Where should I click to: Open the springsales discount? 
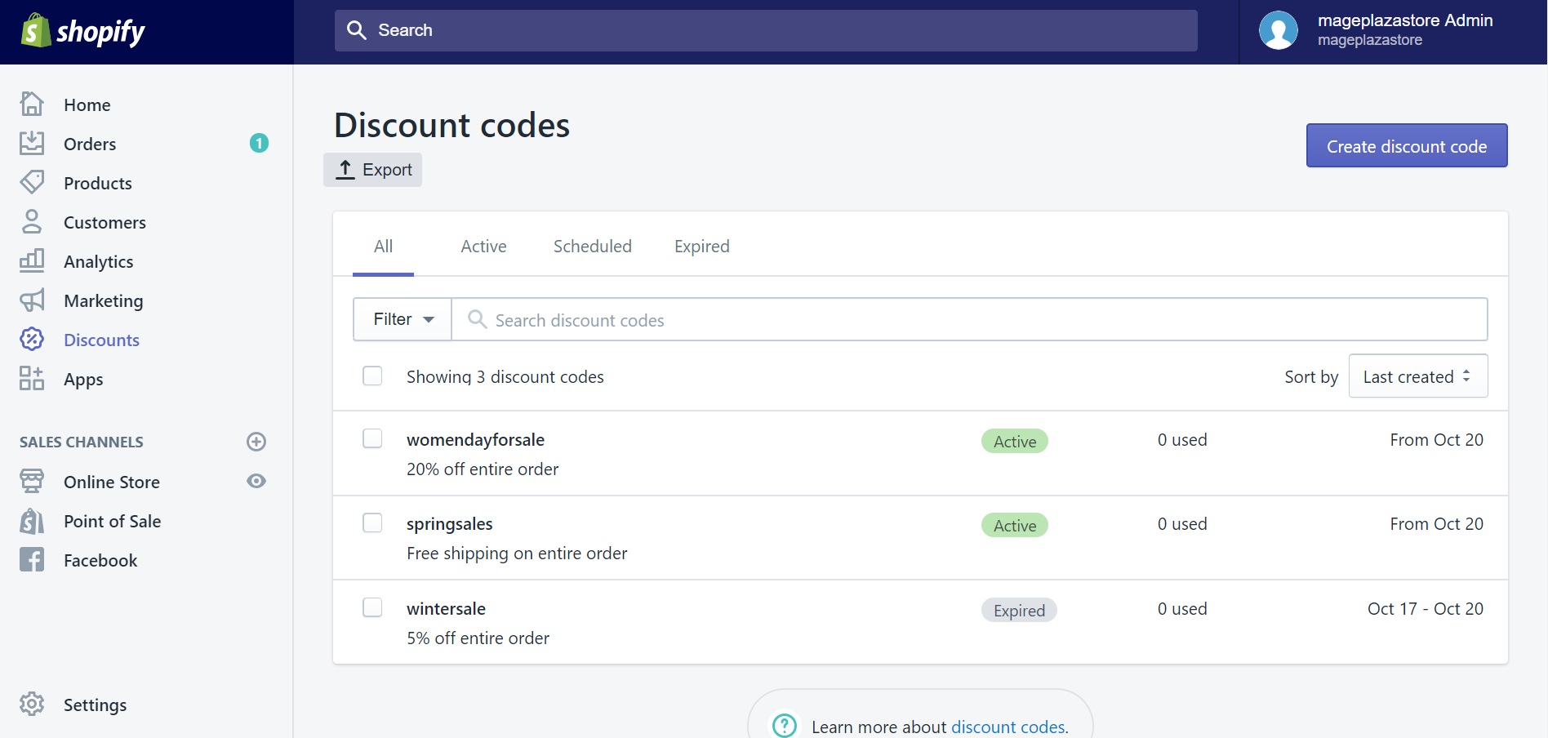(450, 524)
